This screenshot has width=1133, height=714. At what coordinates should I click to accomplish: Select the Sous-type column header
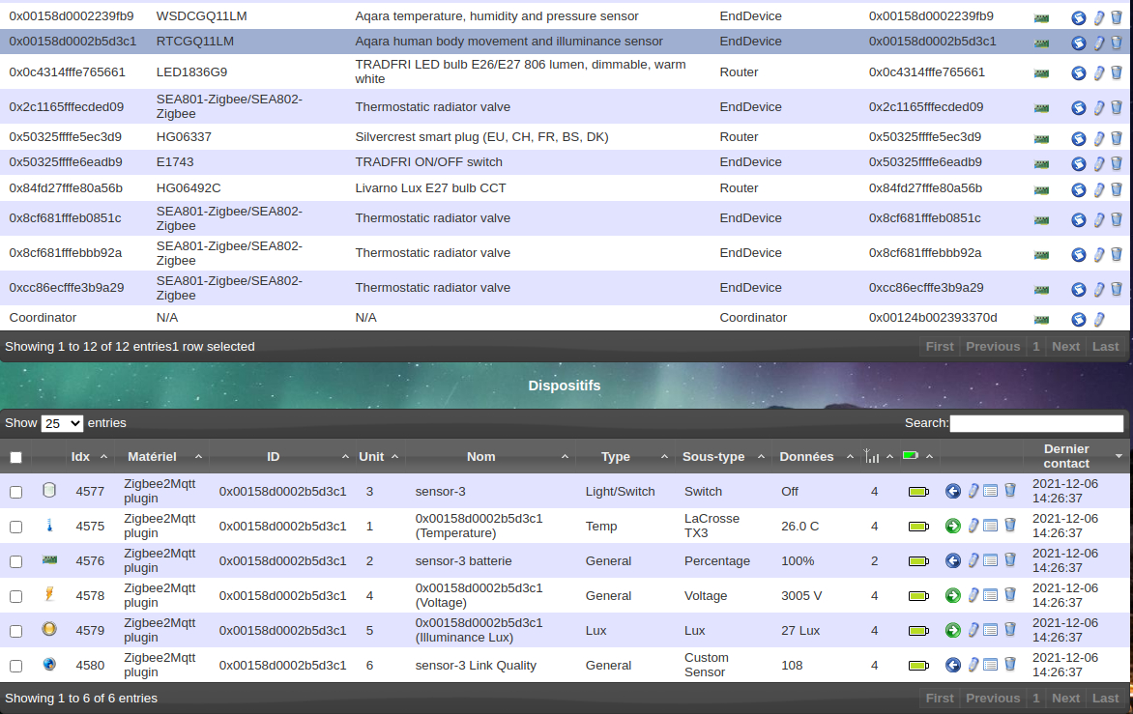713,456
